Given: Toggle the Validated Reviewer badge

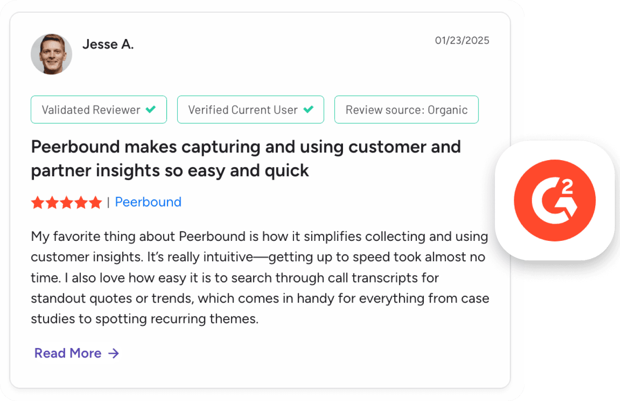Looking at the screenshot, I should pos(99,109).
